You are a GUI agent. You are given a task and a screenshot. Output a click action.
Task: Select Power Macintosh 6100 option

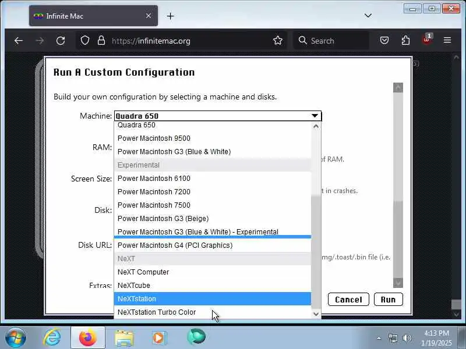click(213, 179)
